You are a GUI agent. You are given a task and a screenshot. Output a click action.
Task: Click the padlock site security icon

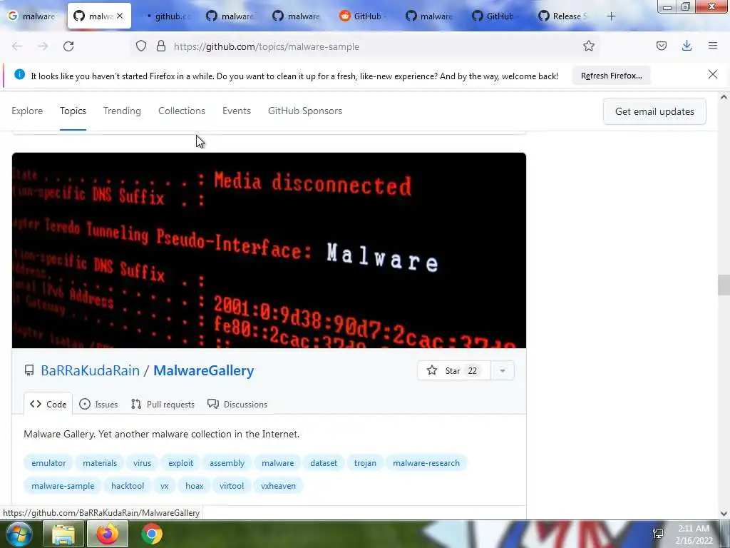(161, 46)
